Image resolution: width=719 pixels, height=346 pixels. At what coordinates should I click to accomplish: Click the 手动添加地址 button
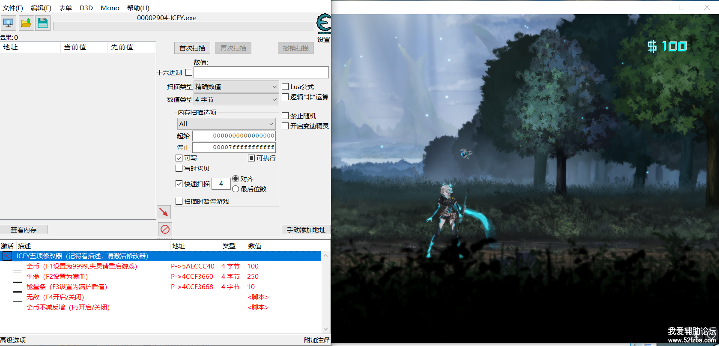coord(306,230)
